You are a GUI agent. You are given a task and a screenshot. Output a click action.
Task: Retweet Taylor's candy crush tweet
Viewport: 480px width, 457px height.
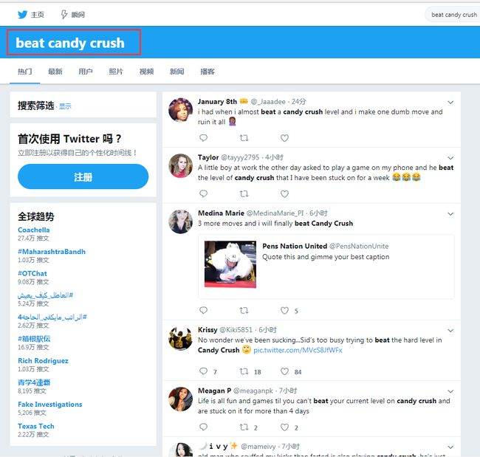click(244, 193)
